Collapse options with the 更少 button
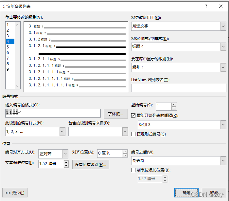Viewport: 229px width, 201px height. [15, 193]
